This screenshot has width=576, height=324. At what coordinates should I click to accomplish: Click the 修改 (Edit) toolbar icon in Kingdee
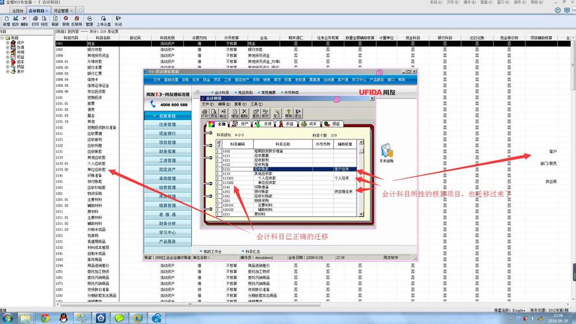pos(16,21)
